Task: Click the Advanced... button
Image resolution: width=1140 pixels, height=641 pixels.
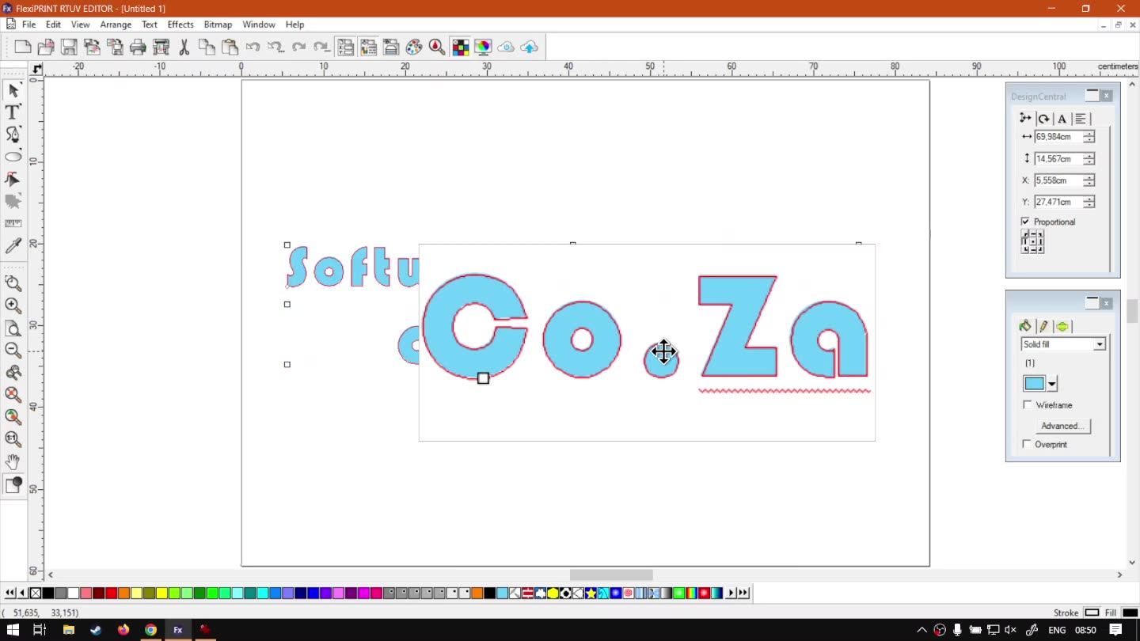Action: click(1062, 426)
